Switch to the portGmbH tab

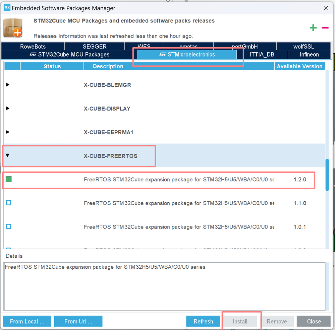pos(245,46)
